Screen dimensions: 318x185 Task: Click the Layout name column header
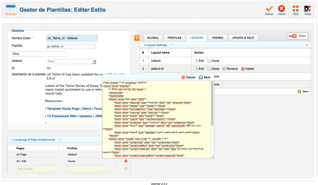tap(160, 53)
